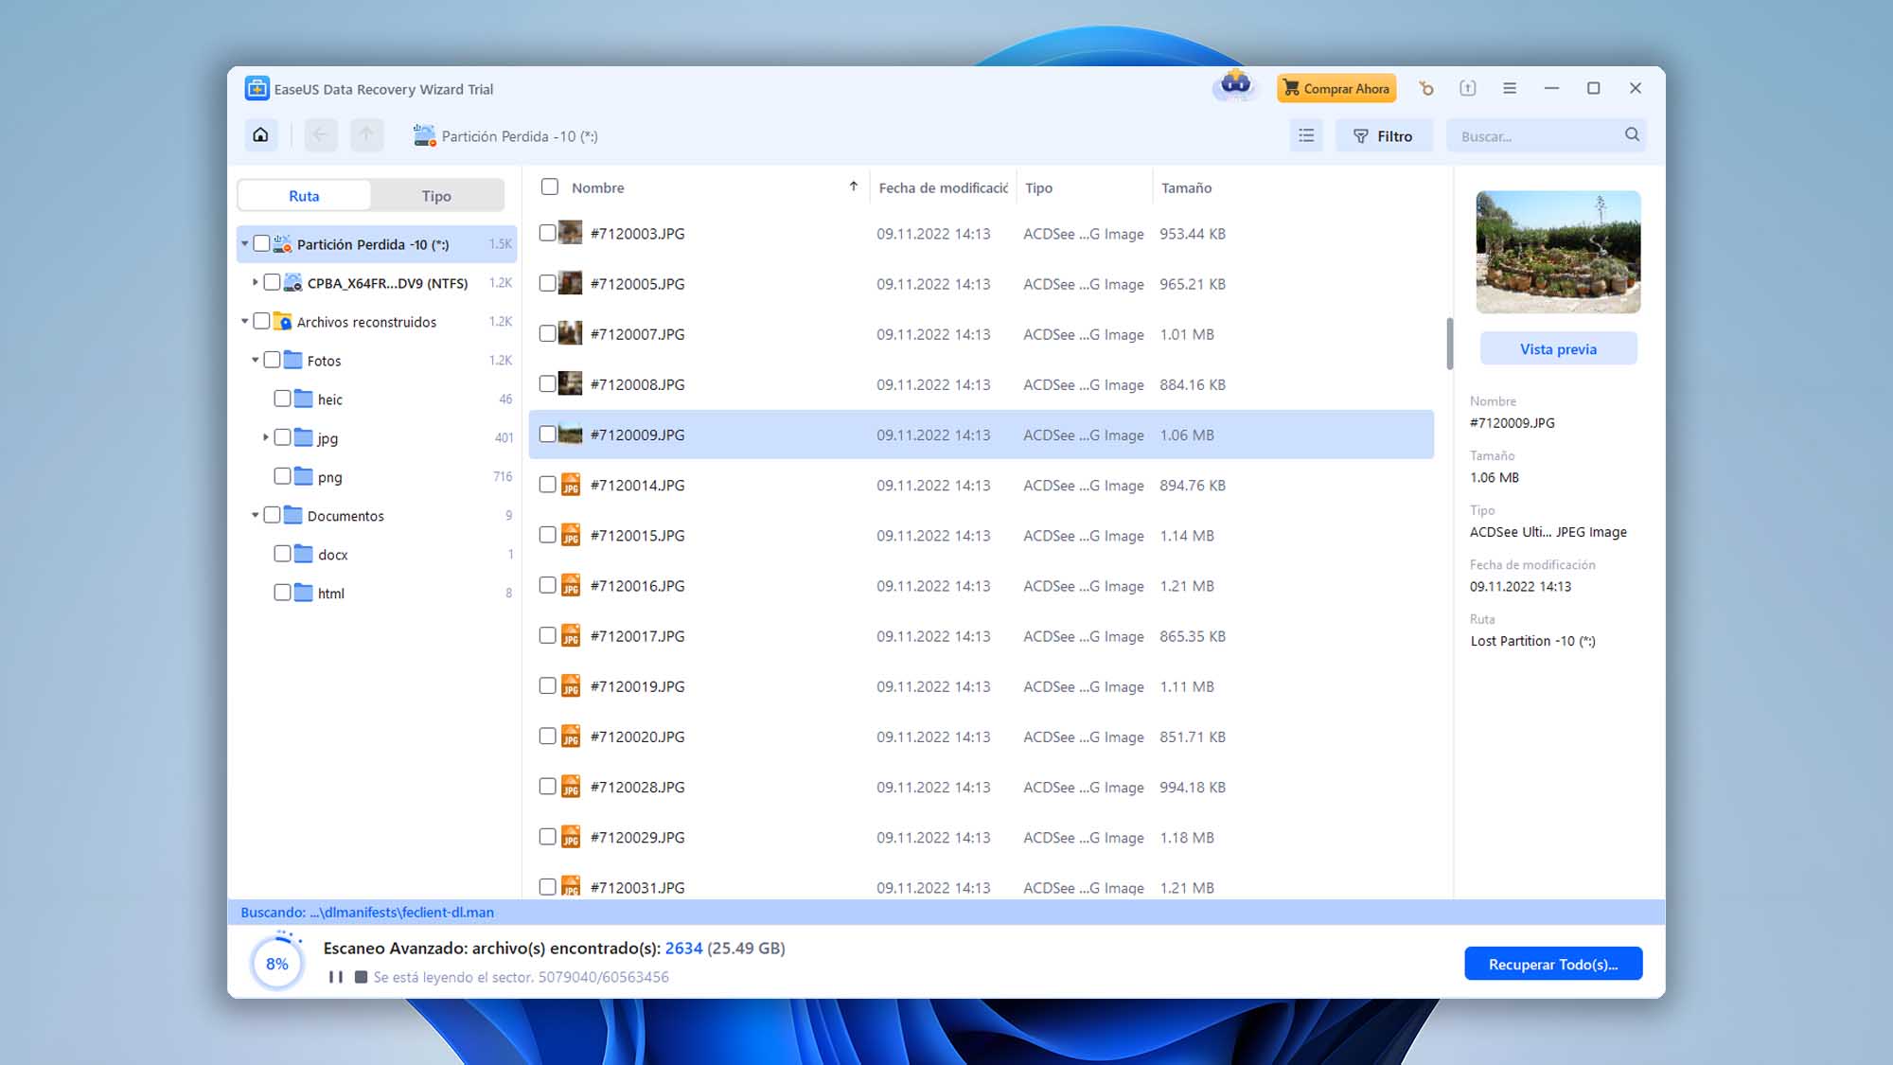Click the JPG file icon of #7120020.JPG
This screenshot has height=1065, width=1893.
point(571,736)
